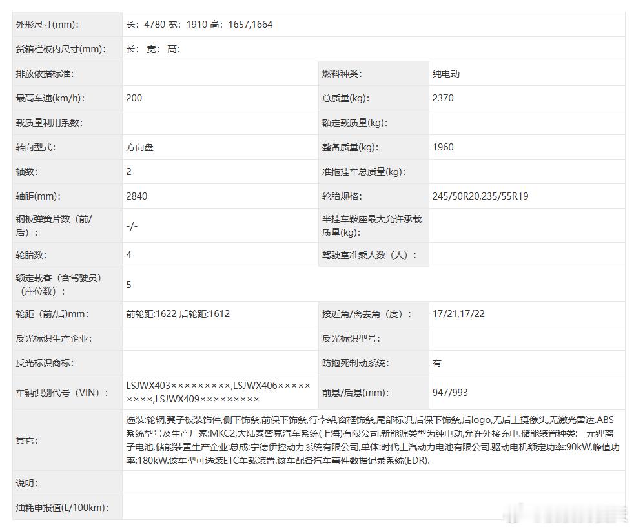The width and height of the screenshot is (634, 529).
Task: Click the 油耗申报值(L/100km) label
Action: click(62, 508)
